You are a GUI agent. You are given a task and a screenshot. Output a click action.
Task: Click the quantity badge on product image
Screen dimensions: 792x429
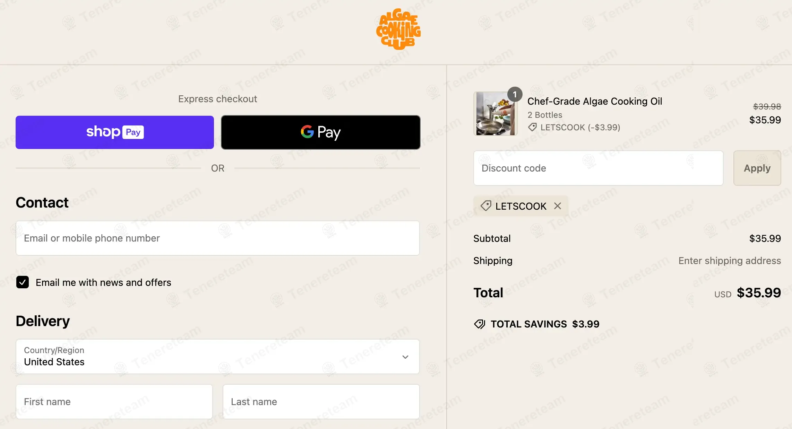(515, 94)
